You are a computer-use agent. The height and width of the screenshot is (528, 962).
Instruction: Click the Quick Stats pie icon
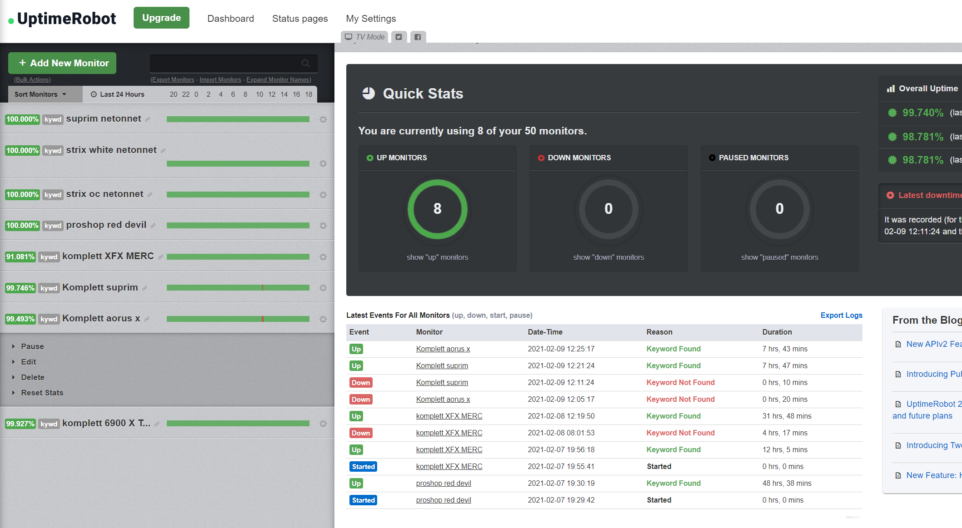(x=369, y=93)
